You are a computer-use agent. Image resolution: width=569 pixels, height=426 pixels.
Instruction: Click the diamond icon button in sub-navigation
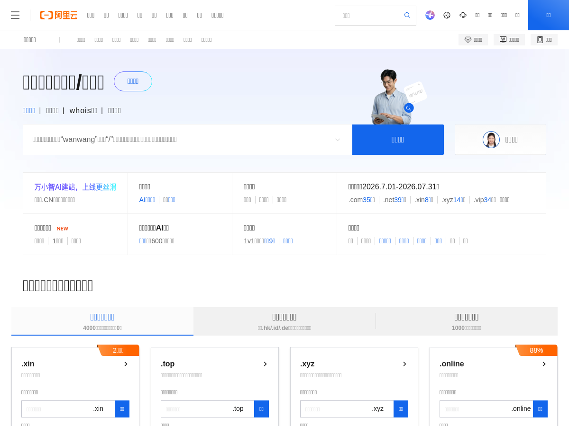pyautogui.click(x=473, y=40)
